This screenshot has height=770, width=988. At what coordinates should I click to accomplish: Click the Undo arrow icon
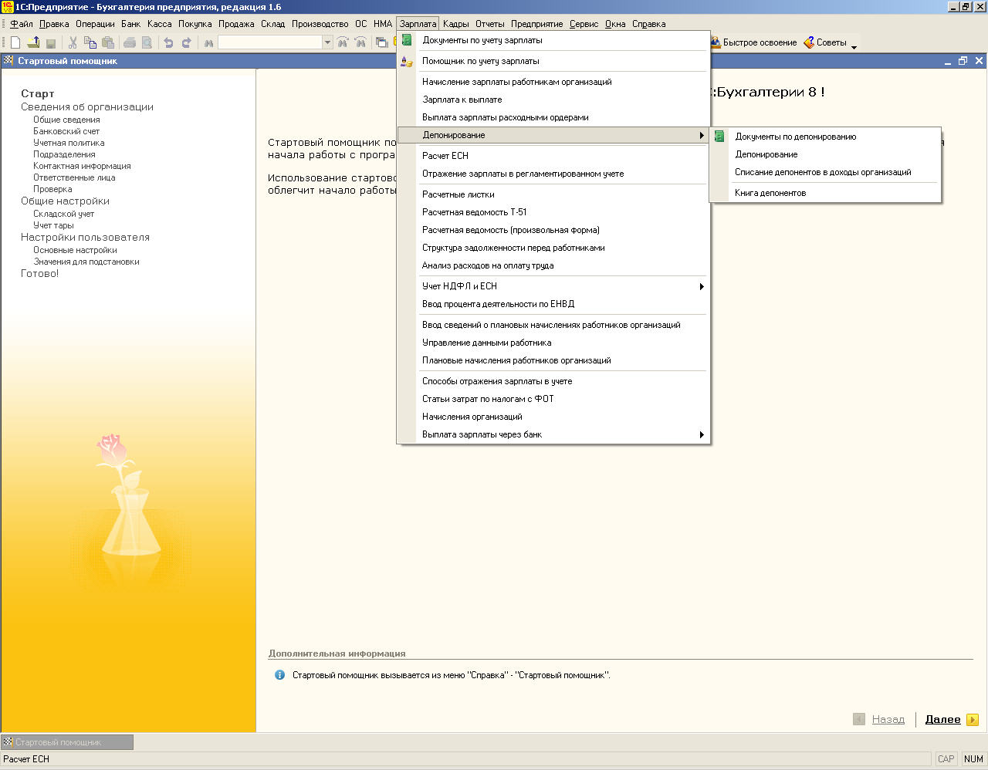168,43
